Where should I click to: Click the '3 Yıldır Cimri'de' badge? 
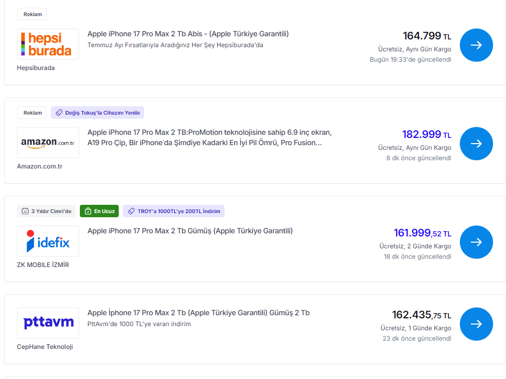pyautogui.click(x=47, y=211)
